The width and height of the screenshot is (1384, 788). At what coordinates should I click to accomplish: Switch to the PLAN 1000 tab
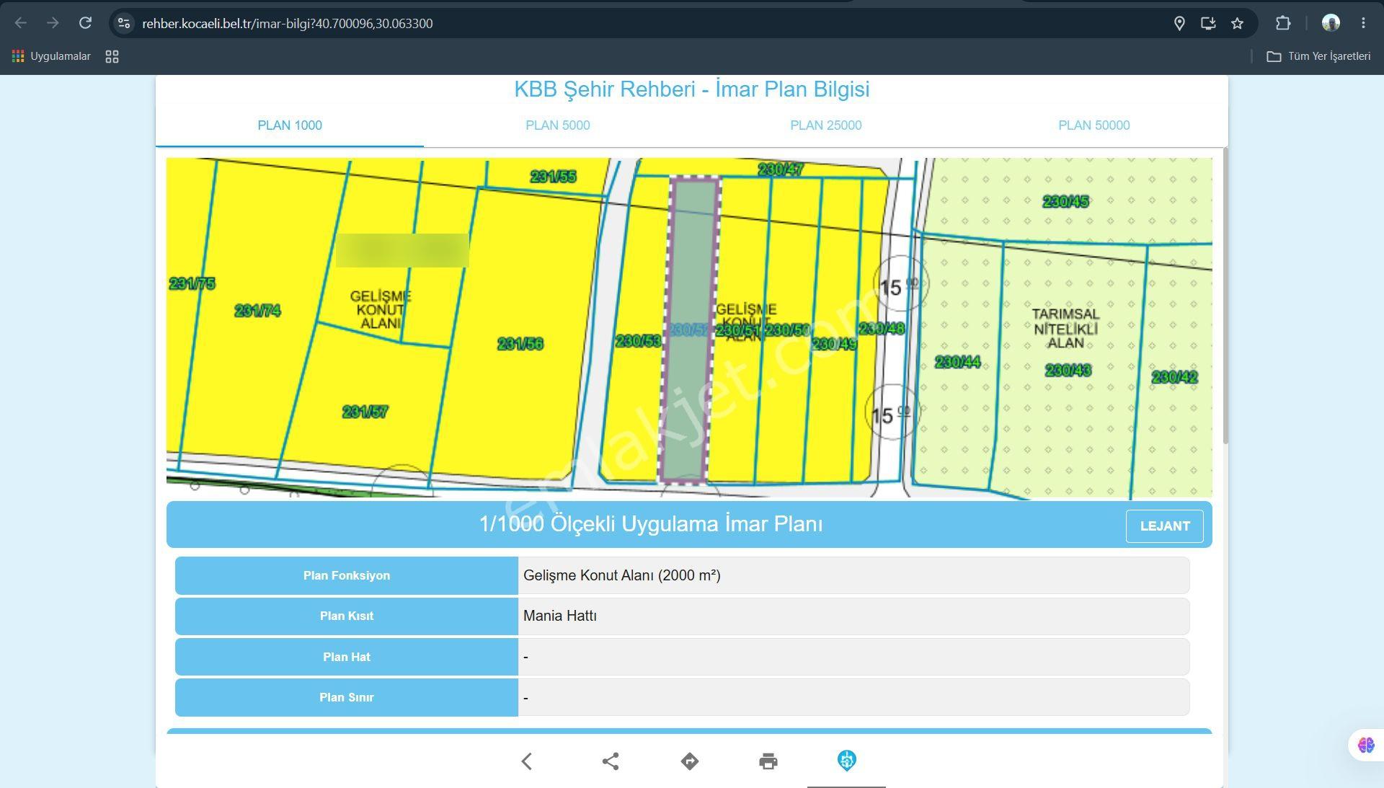[290, 125]
